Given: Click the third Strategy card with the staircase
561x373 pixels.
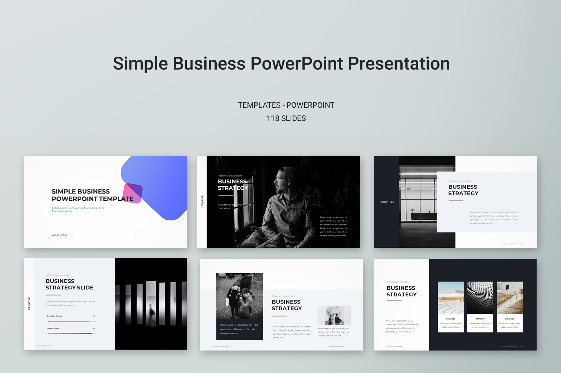Looking at the screenshot, I should (x=510, y=307).
